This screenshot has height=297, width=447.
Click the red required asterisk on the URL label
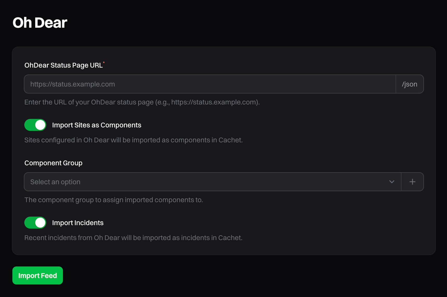click(x=104, y=63)
